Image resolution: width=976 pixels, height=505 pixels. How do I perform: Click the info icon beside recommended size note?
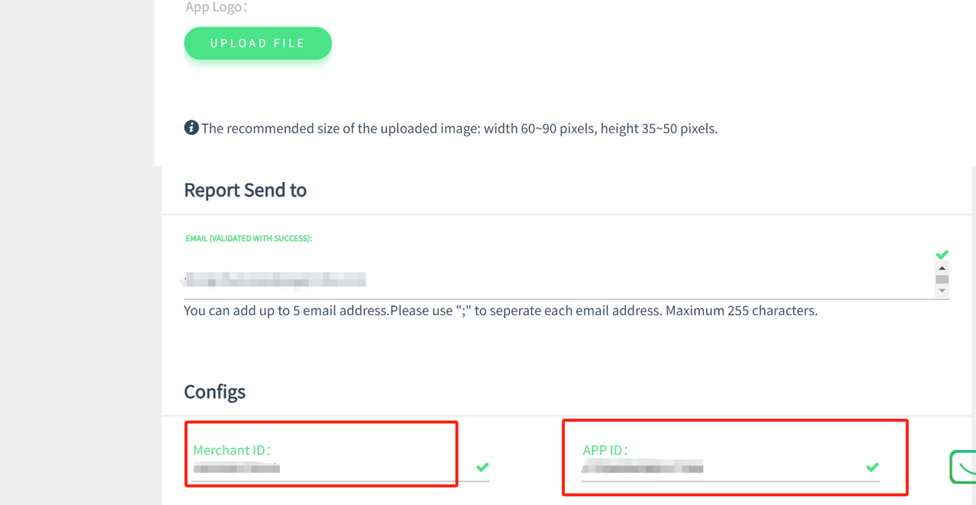[191, 128]
